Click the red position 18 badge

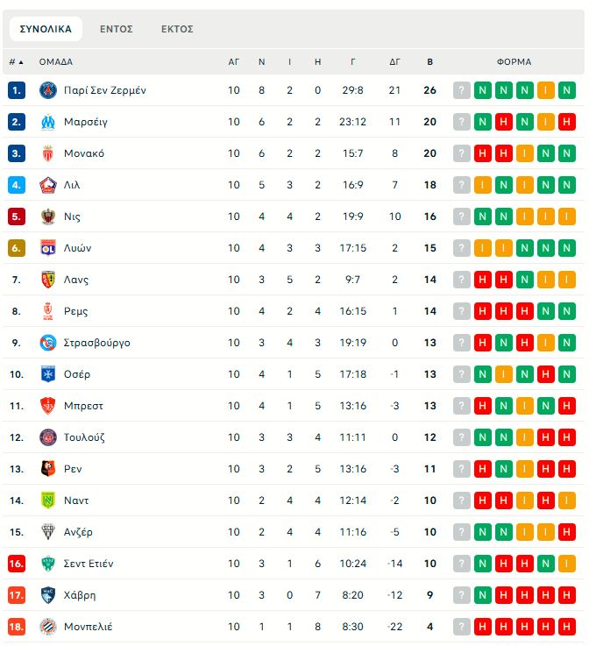(17, 627)
